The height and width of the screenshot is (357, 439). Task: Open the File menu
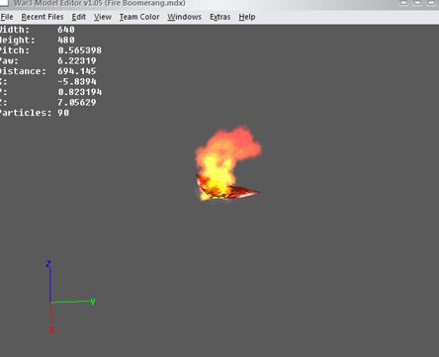(7, 17)
